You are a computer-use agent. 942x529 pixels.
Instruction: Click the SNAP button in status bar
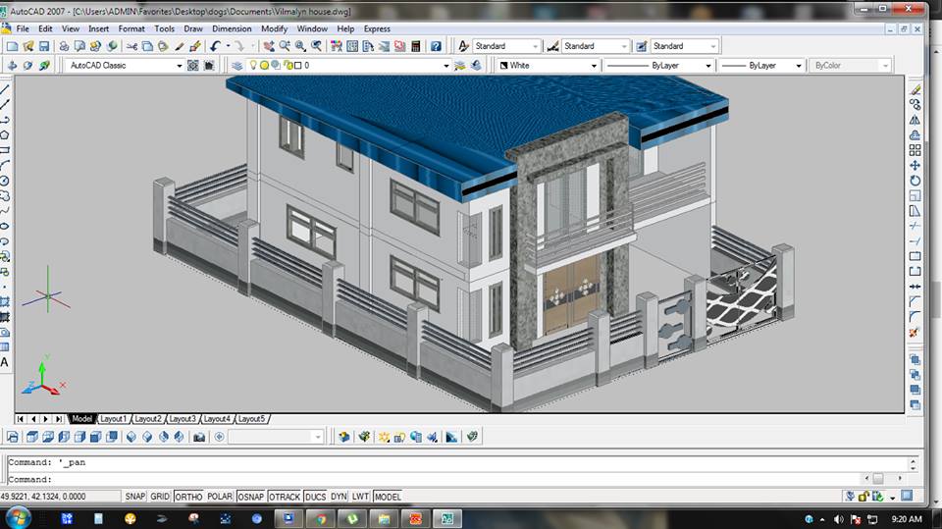(134, 497)
